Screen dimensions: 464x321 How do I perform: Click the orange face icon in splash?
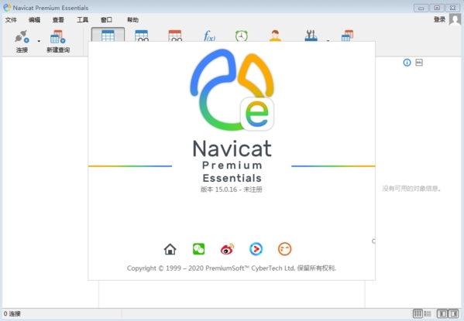coord(284,249)
